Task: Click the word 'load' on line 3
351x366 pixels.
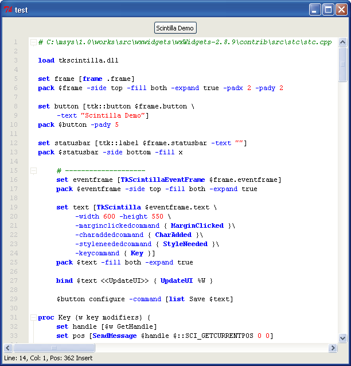Action: (46, 60)
